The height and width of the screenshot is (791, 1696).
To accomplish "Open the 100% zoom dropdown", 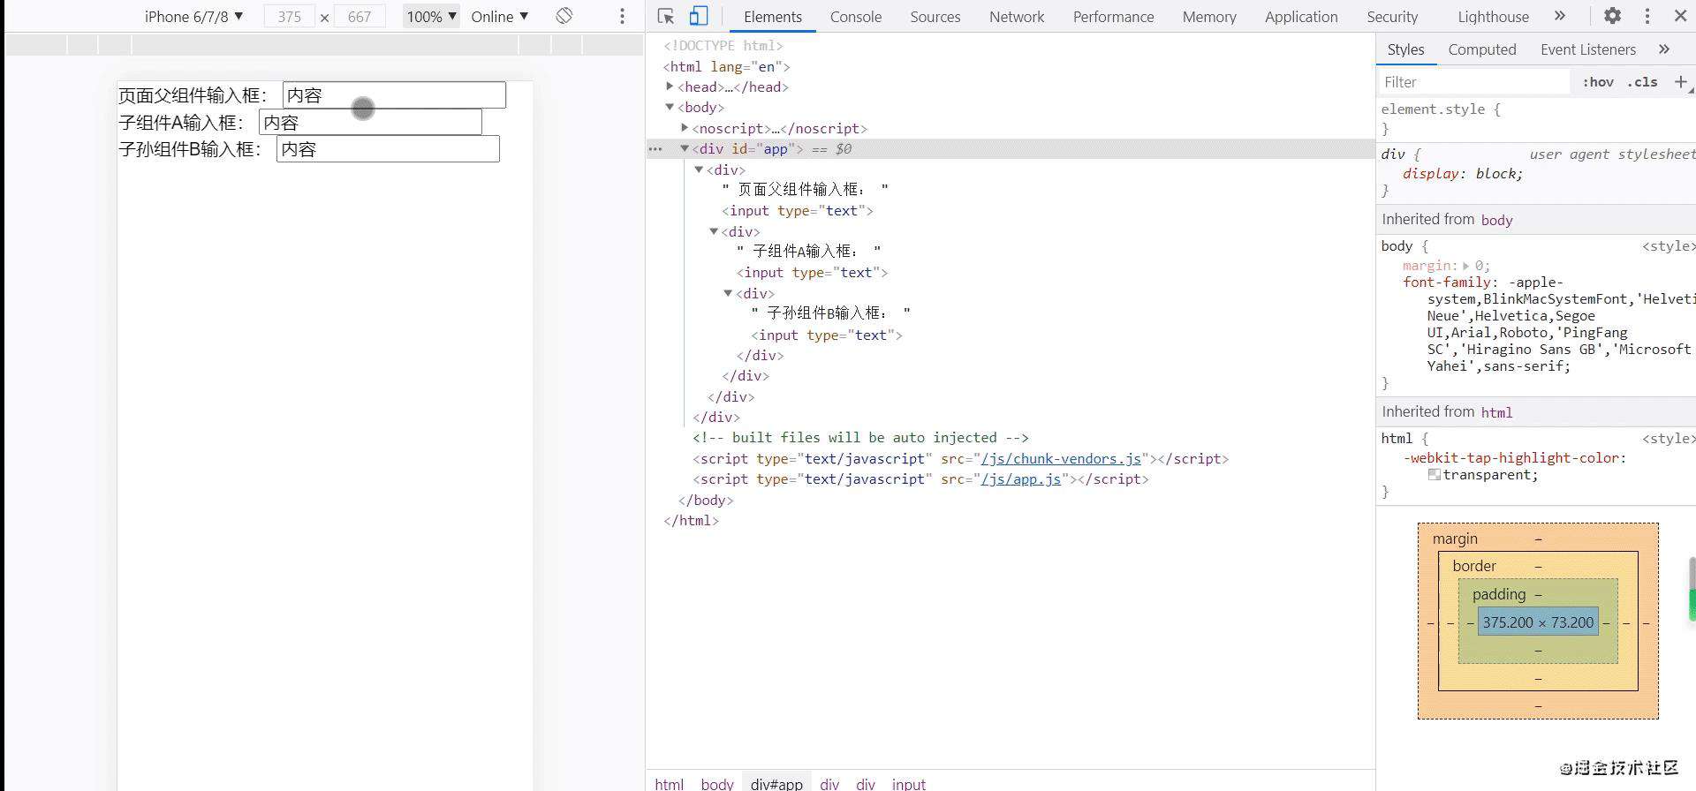I will coord(431,16).
